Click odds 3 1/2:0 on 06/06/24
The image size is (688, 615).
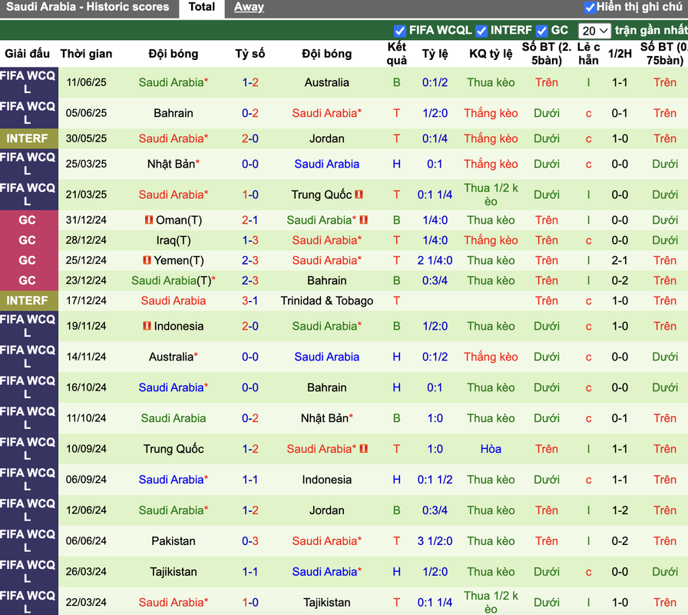click(435, 540)
